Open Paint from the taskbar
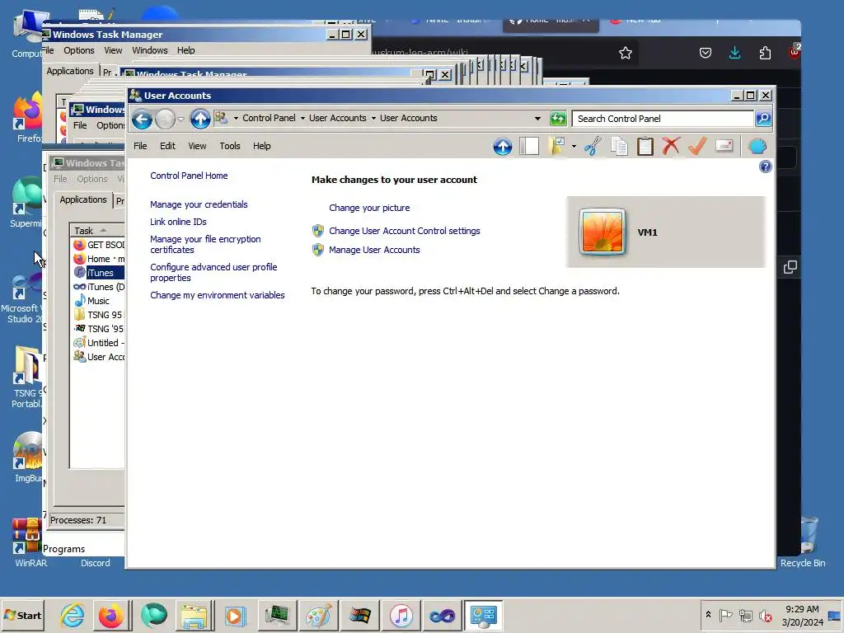The image size is (844, 633). click(x=319, y=615)
